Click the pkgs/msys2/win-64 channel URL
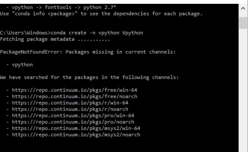Image resolution: width=248 pixels, height=152 pixels. tap(76, 128)
